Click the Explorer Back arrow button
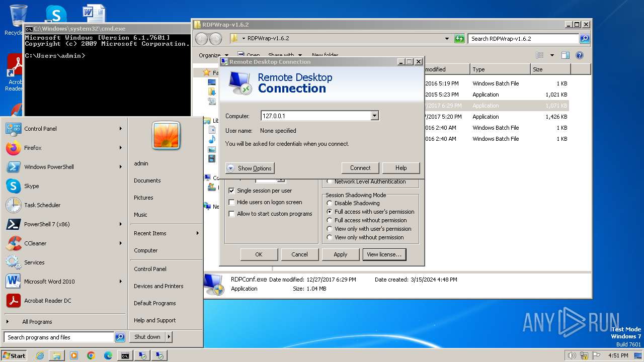 click(x=201, y=39)
